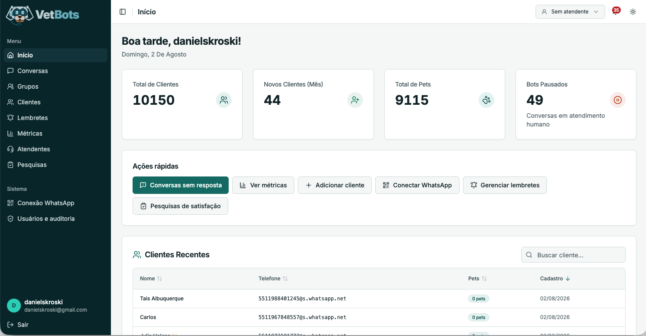Click the 9115 total pets value
This screenshot has width=646, height=336.
click(x=412, y=100)
